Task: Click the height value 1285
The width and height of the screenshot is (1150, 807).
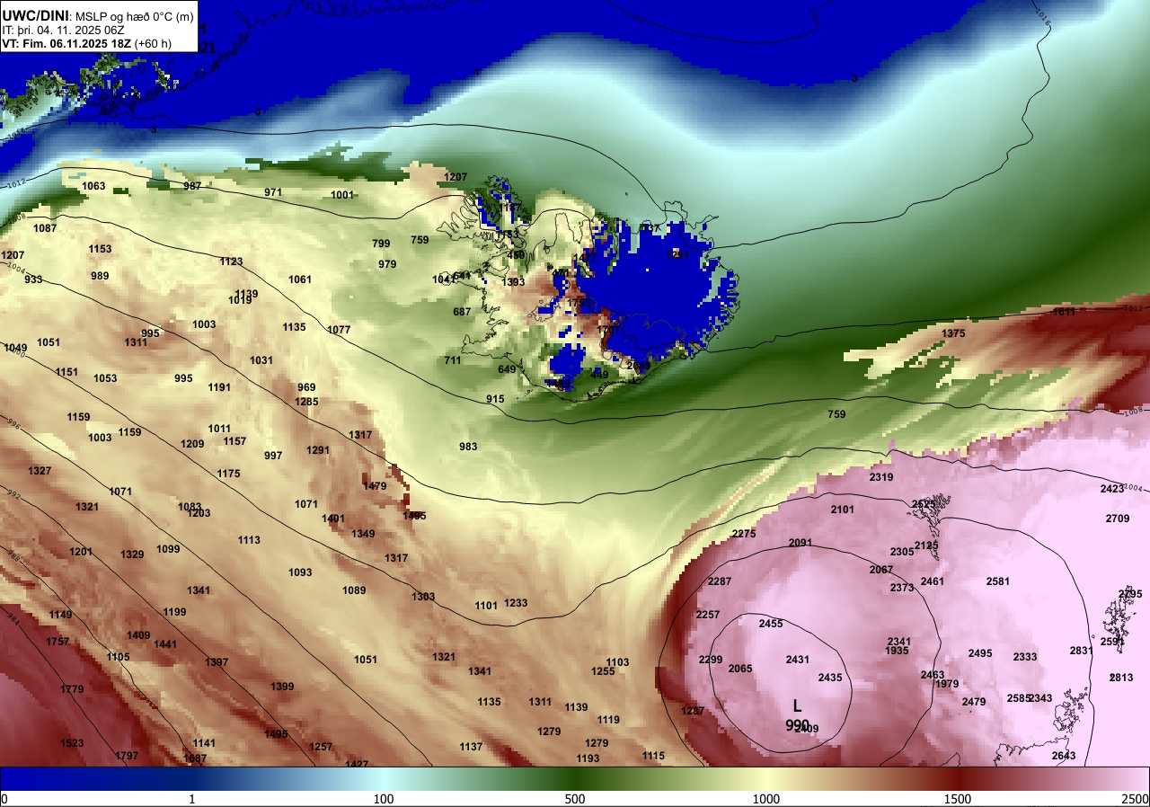Action: click(x=306, y=402)
